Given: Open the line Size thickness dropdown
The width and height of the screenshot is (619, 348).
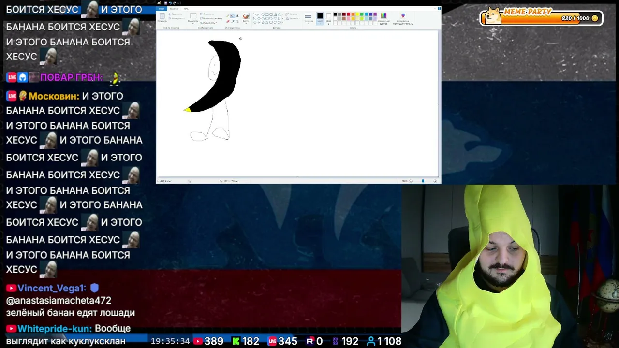Looking at the screenshot, I should pyautogui.click(x=308, y=18).
